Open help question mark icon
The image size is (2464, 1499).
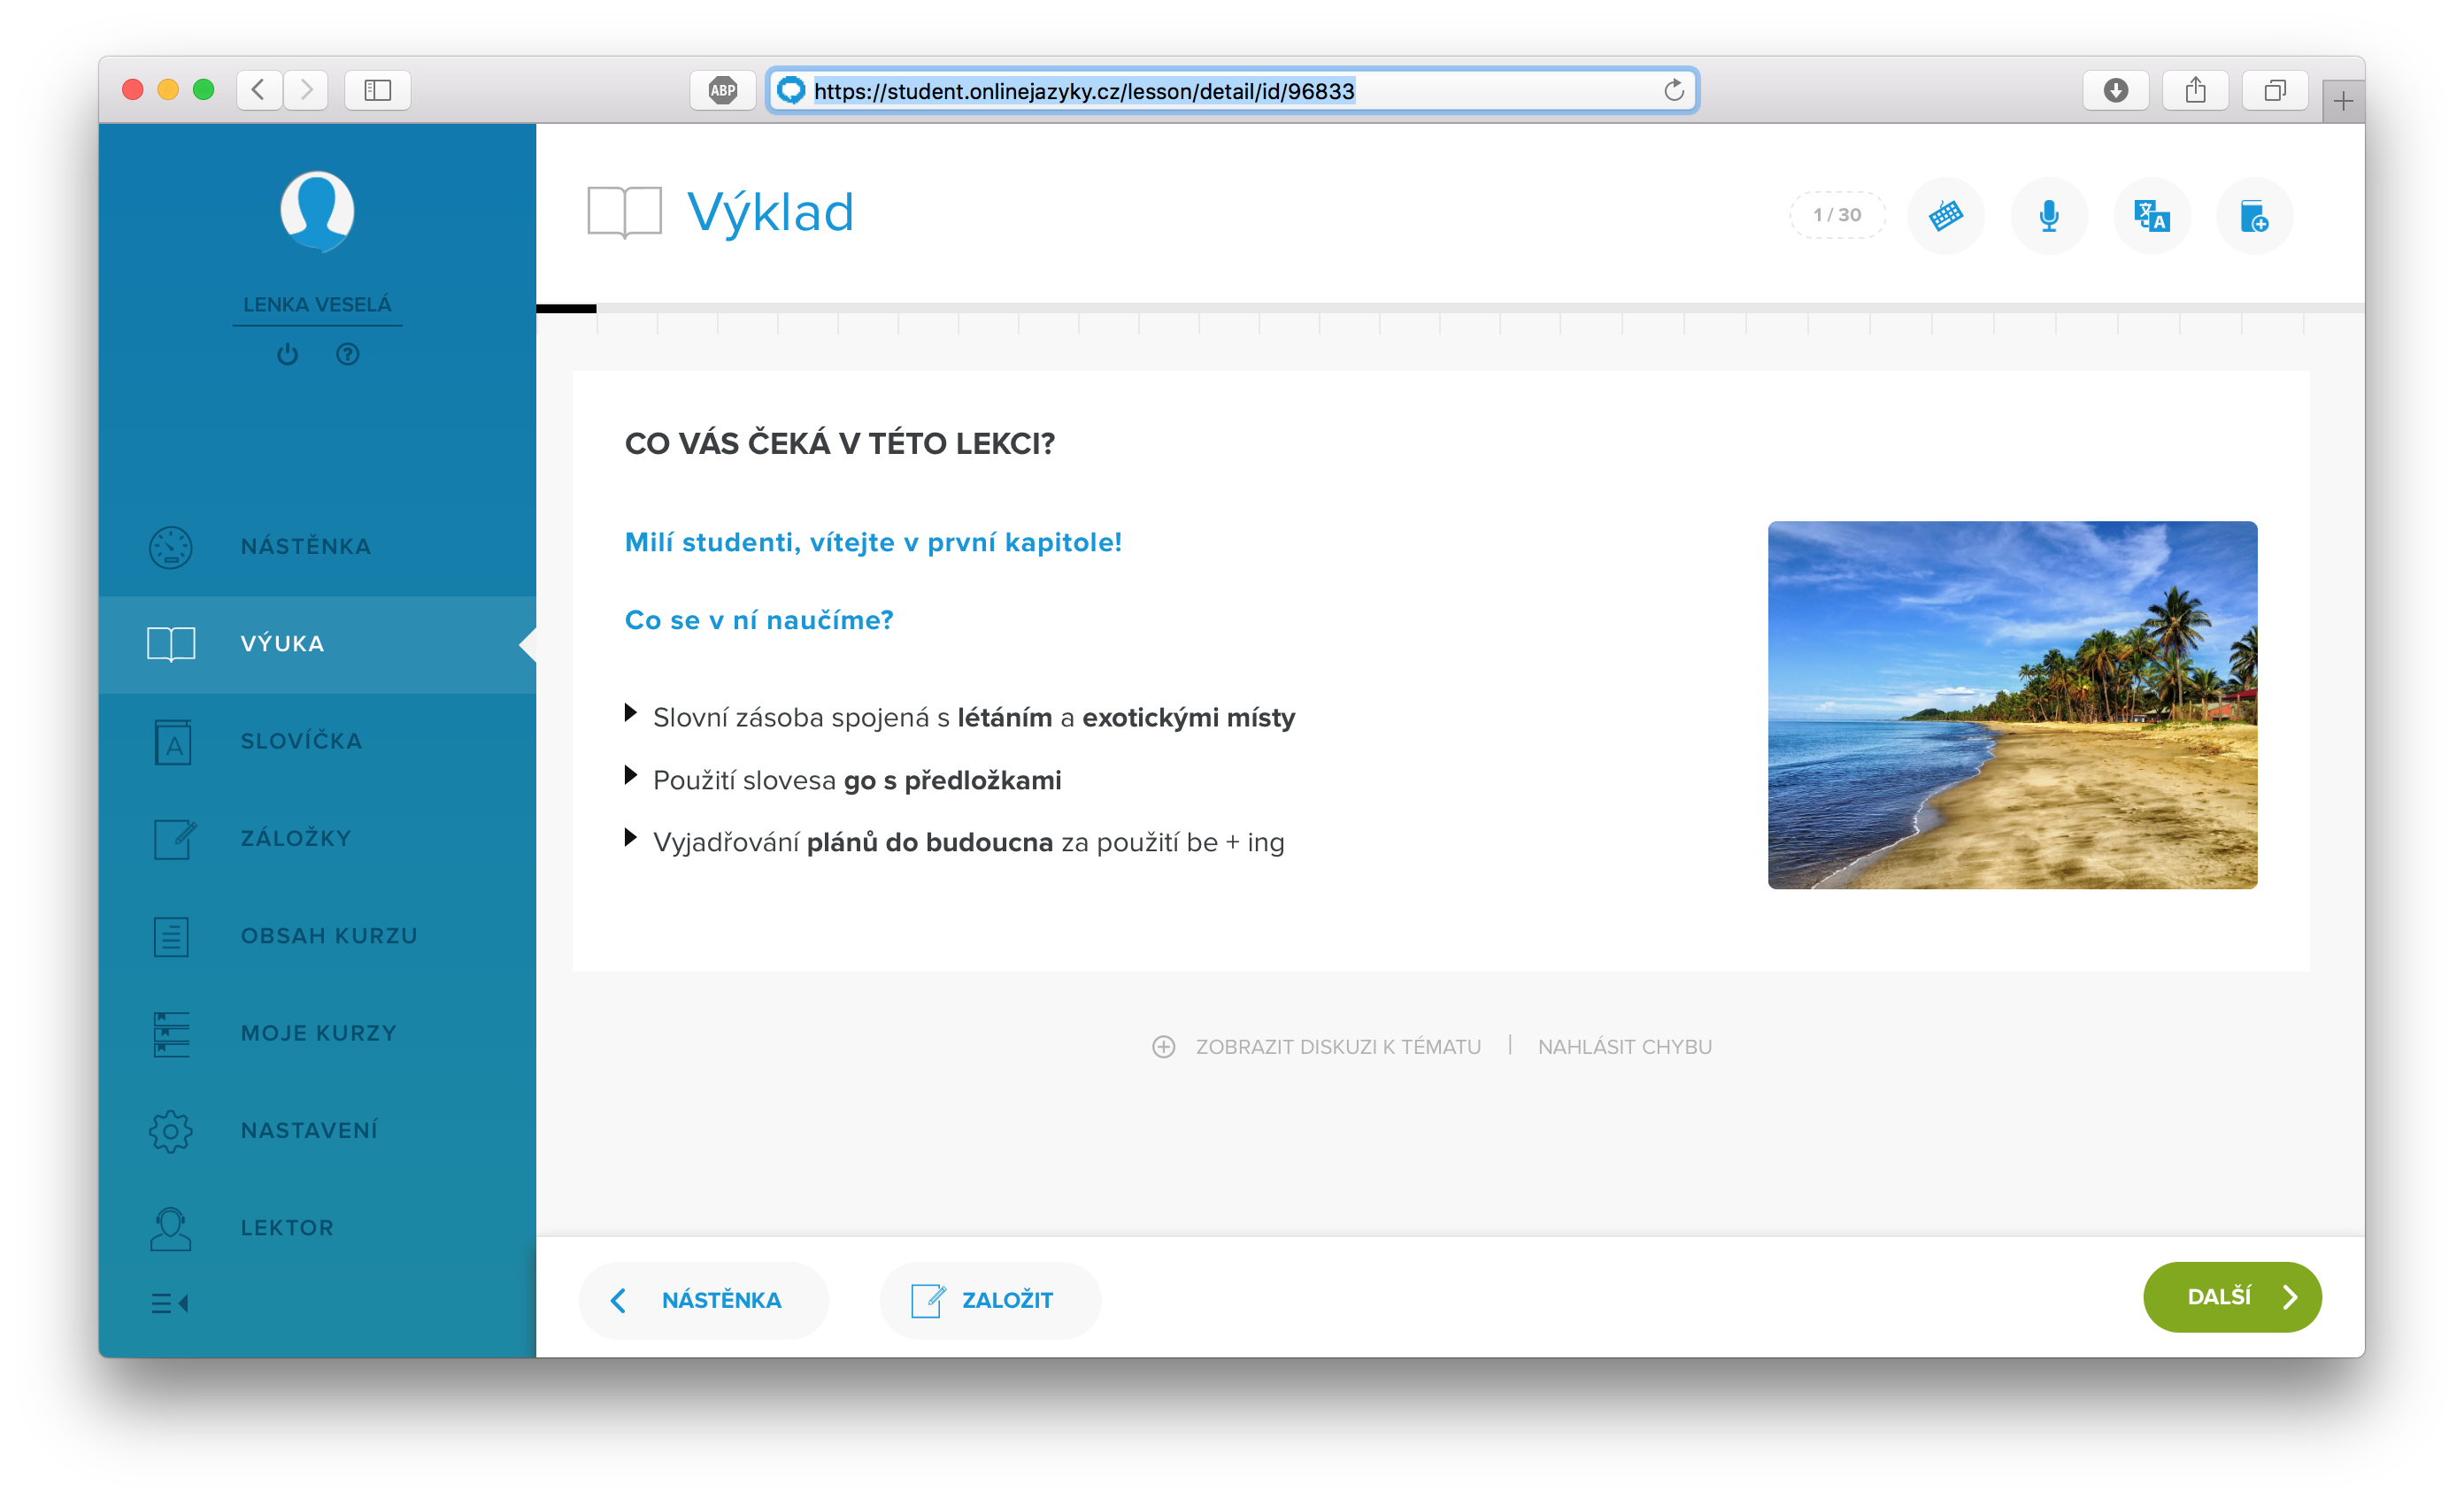pos(347,354)
